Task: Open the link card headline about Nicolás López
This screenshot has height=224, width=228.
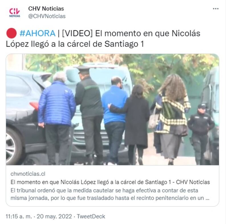Action: pyautogui.click(x=110, y=182)
